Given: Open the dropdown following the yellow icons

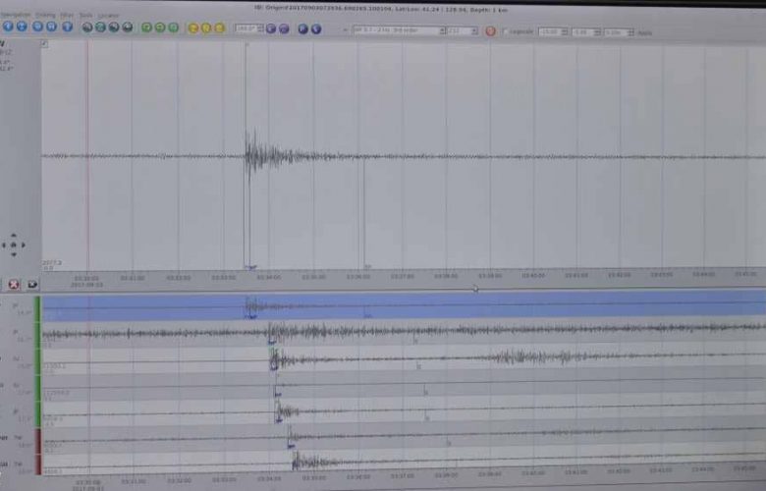Looking at the screenshot, I should [246, 29].
